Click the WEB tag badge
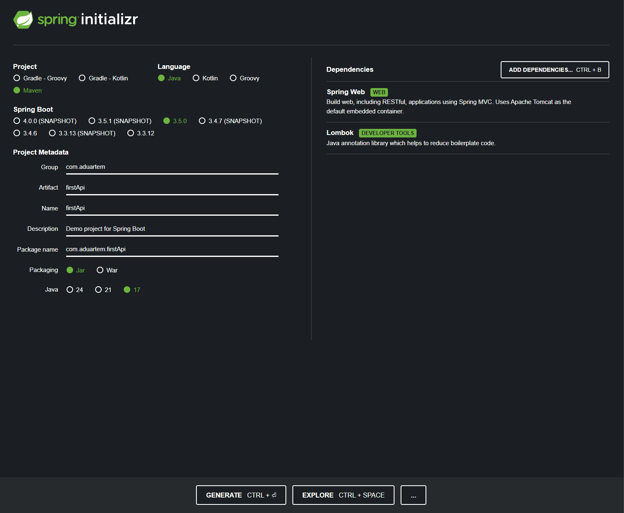The image size is (624, 513). point(379,93)
